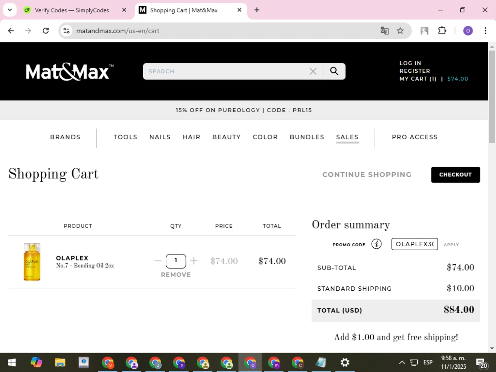Image resolution: width=496 pixels, height=372 pixels.
Task: Click the translate page icon
Action: coord(385,31)
